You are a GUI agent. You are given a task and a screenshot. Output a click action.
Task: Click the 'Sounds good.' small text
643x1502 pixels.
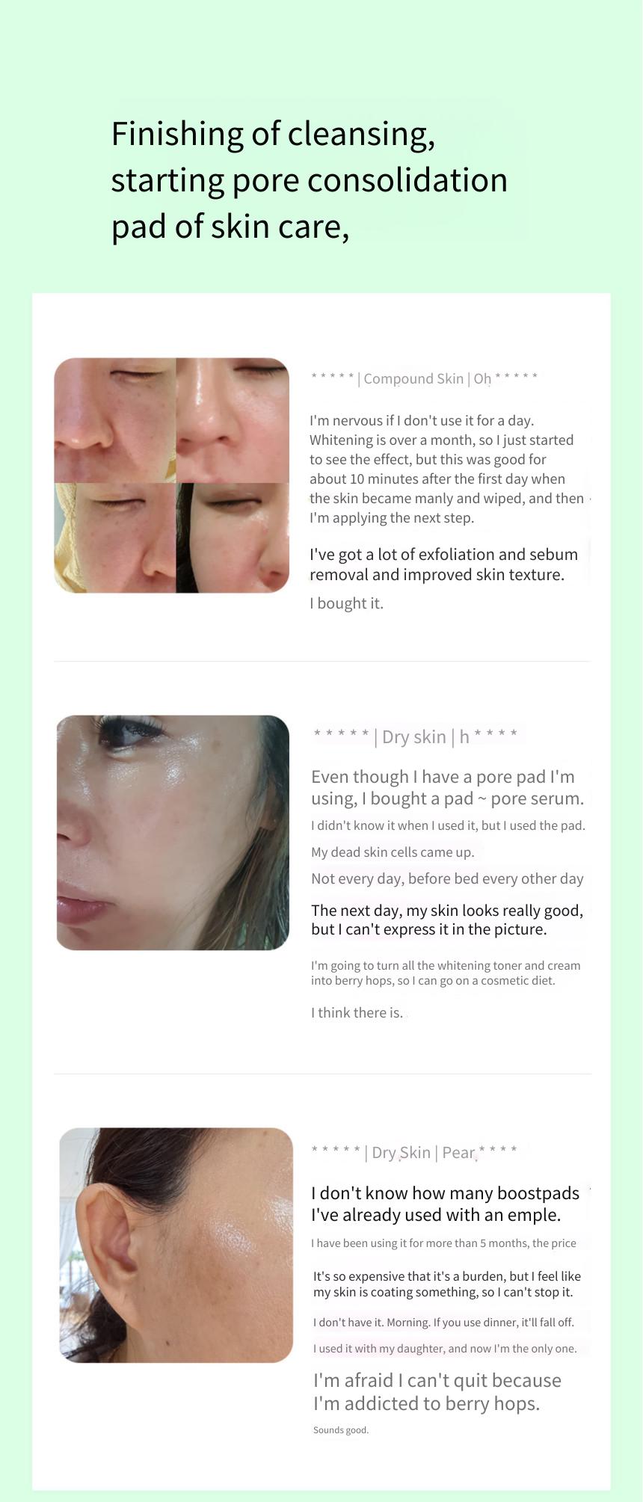(x=341, y=1430)
